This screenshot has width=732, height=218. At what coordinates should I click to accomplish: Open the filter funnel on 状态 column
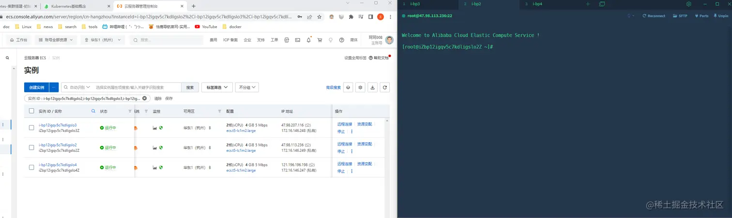(130, 111)
